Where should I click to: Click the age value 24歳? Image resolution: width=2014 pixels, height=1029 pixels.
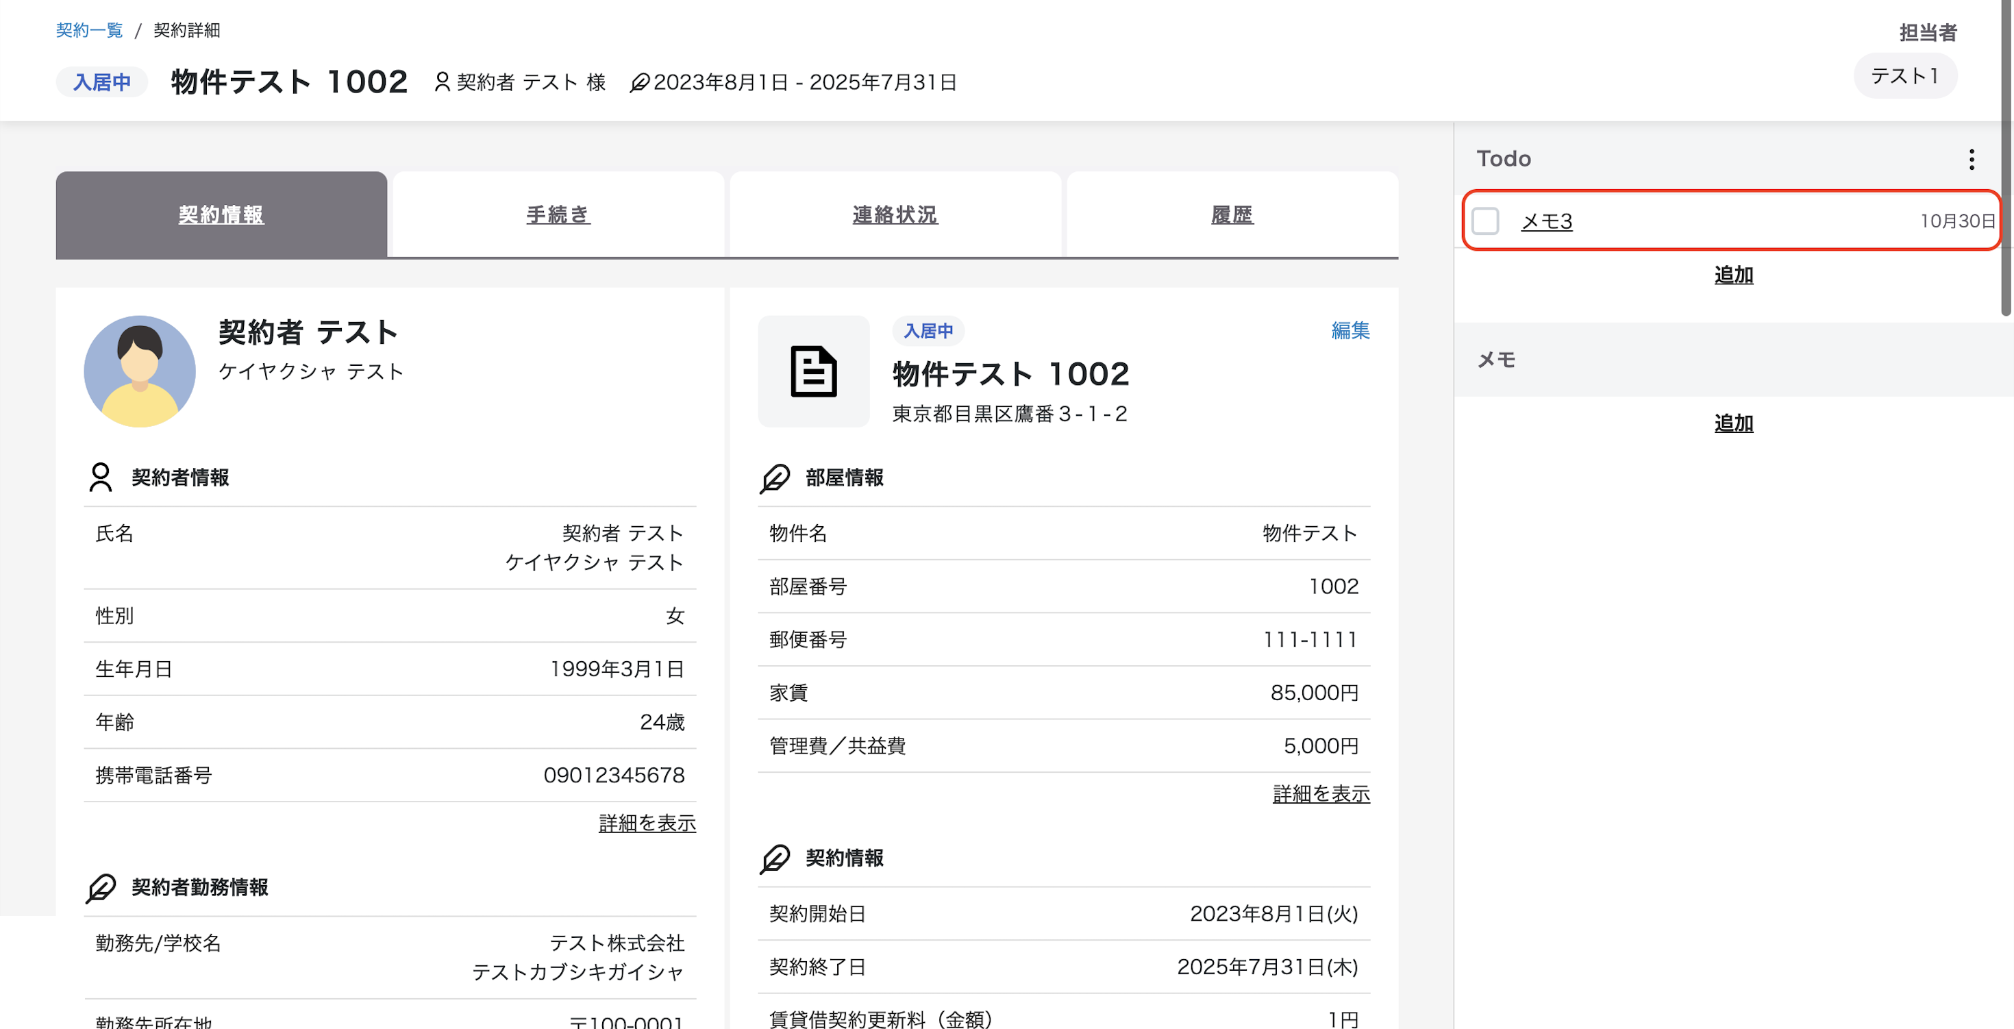tap(662, 721)
